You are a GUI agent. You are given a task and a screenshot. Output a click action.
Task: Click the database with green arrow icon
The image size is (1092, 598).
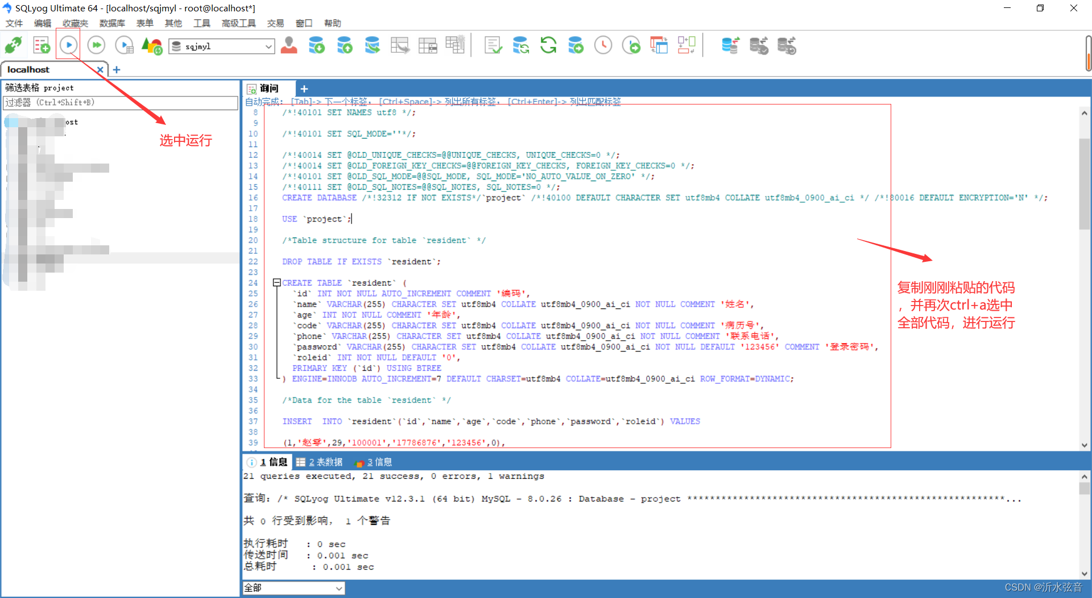(x=576, y=45)
